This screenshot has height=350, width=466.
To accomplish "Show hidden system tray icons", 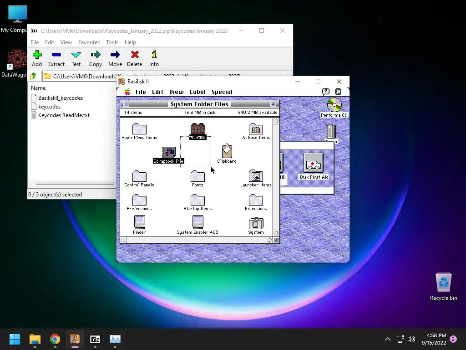I will tap(388, 339).
